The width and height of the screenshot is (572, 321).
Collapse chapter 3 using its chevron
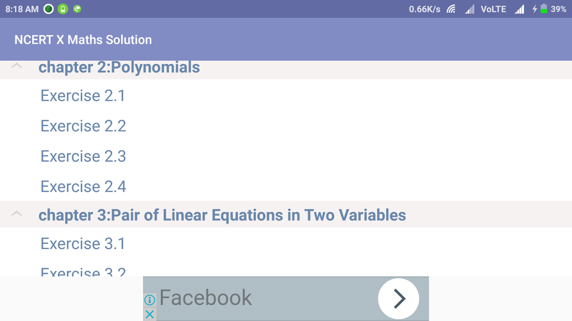pos(16,214)
